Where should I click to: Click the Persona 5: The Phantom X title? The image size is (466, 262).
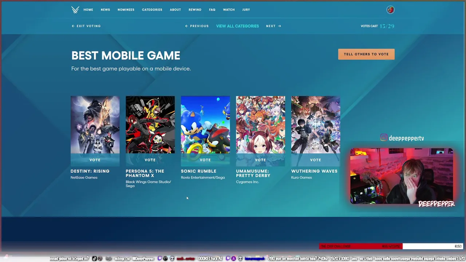(x=145, y=173)
